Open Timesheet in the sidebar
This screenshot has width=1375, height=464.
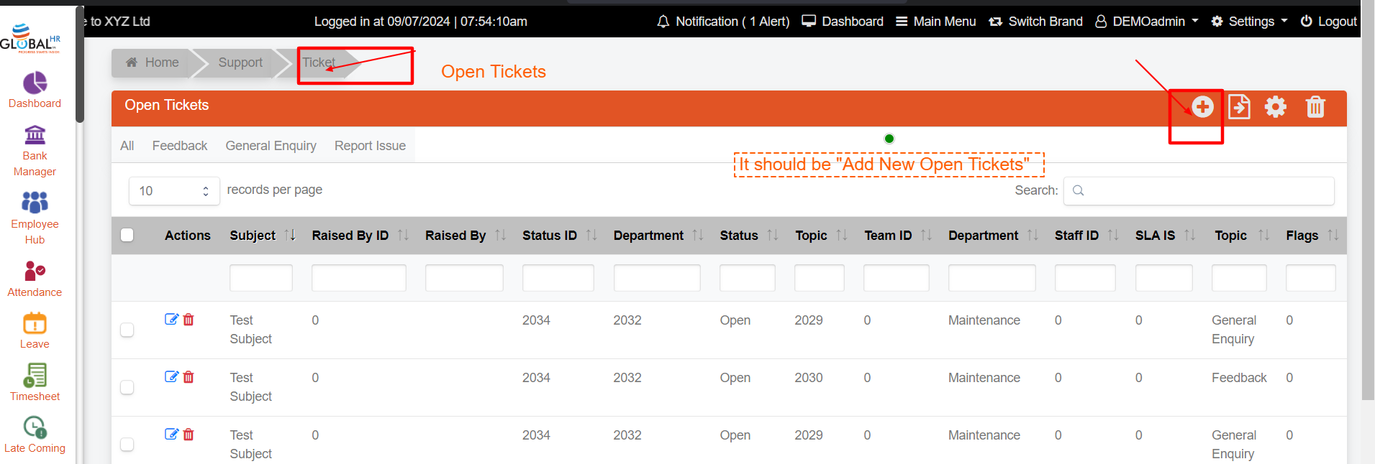pos(35,382)
